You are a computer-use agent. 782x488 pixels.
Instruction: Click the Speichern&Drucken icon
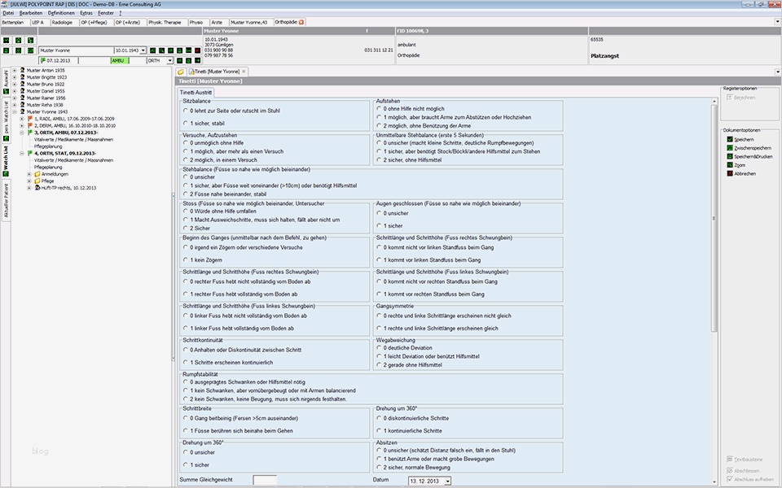tap(729, 156)
